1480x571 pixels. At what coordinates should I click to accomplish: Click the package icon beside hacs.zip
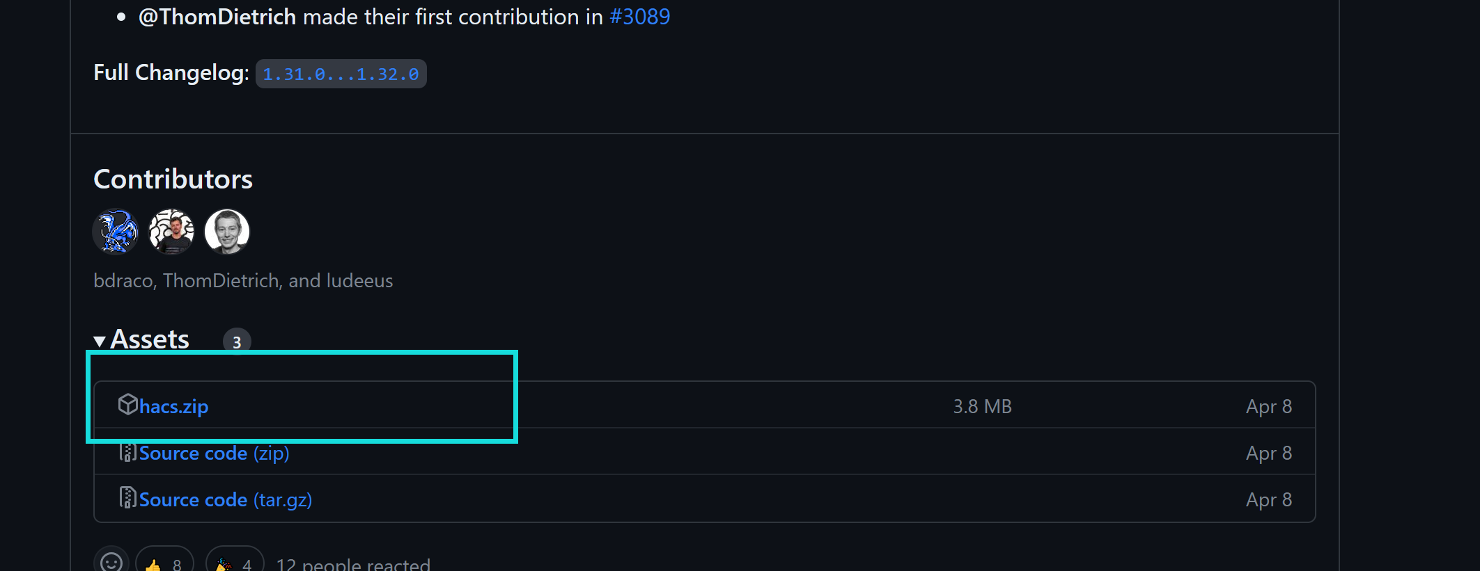[x=127, y=404]
